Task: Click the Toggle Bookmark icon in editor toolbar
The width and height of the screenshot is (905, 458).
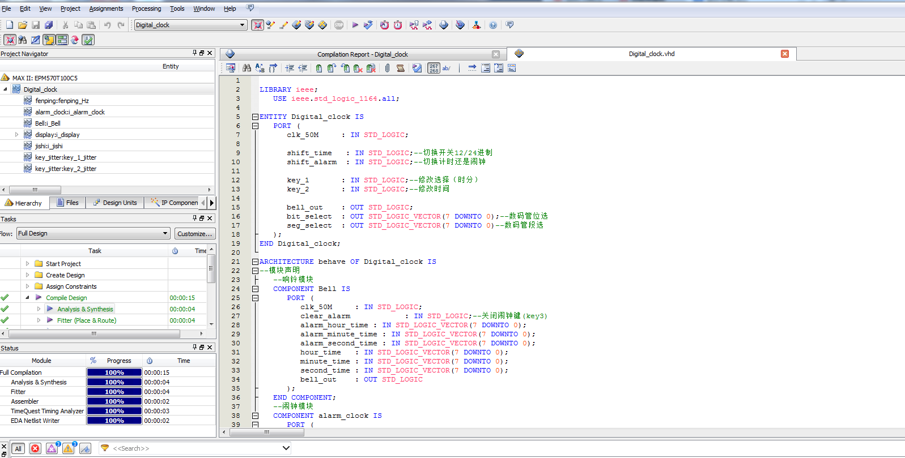Action: pos(319,68)
